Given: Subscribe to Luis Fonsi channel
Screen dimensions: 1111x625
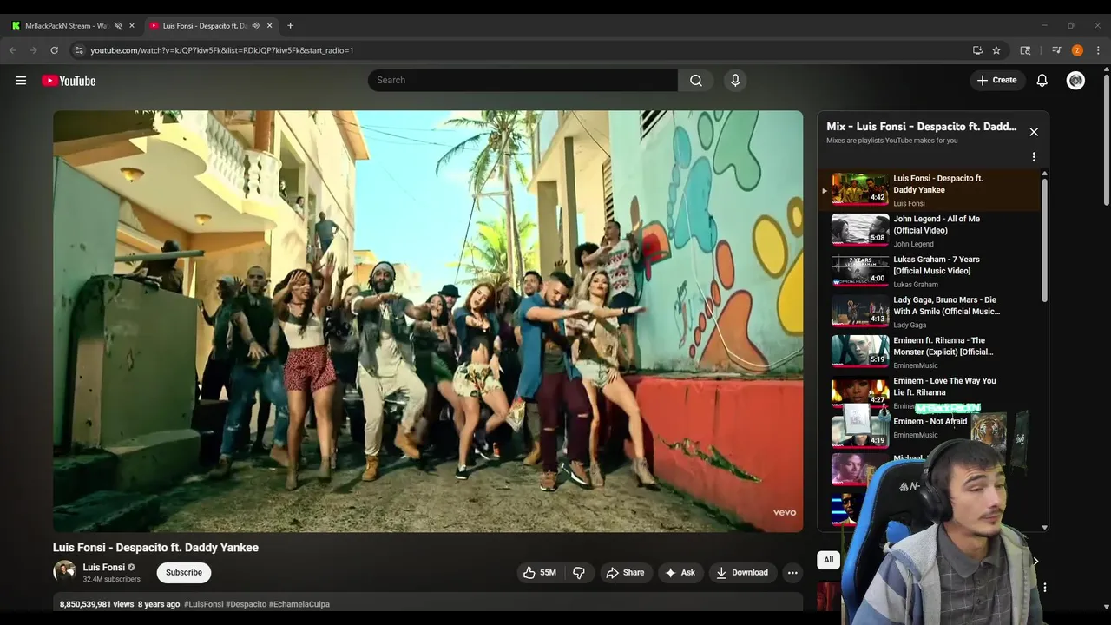Looking at the screenshot, I should click(x=184, y=572).
